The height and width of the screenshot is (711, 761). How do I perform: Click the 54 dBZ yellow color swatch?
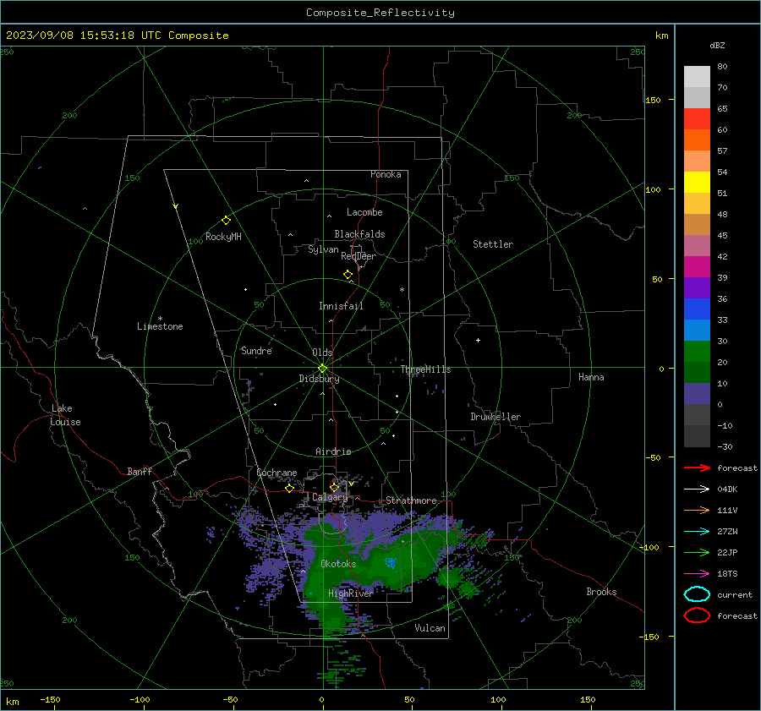tap(697, 182)
